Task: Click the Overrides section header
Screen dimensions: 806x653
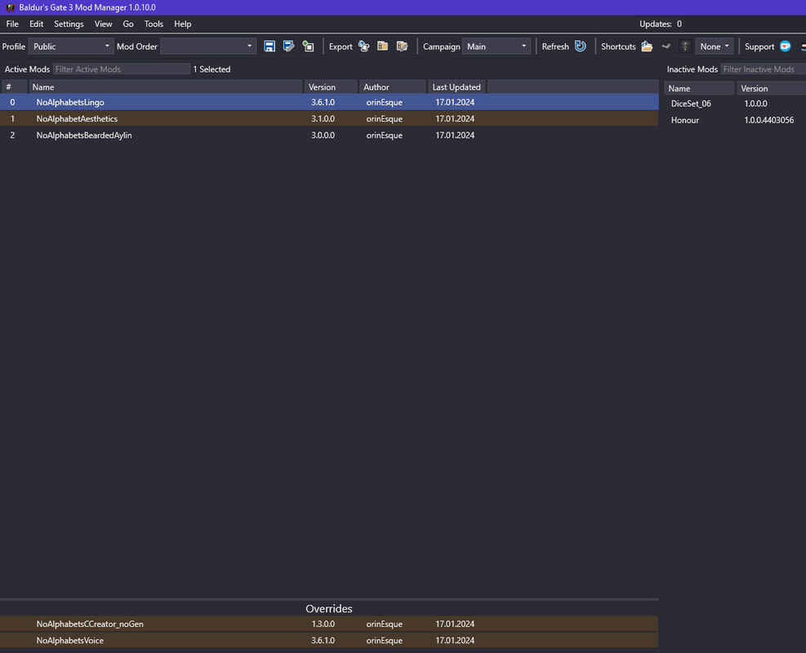Action: (x=329, y=608)
